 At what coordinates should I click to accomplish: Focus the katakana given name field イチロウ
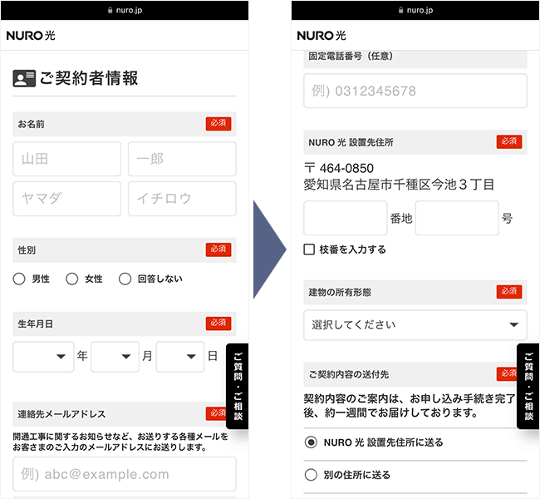pos(182,199)
